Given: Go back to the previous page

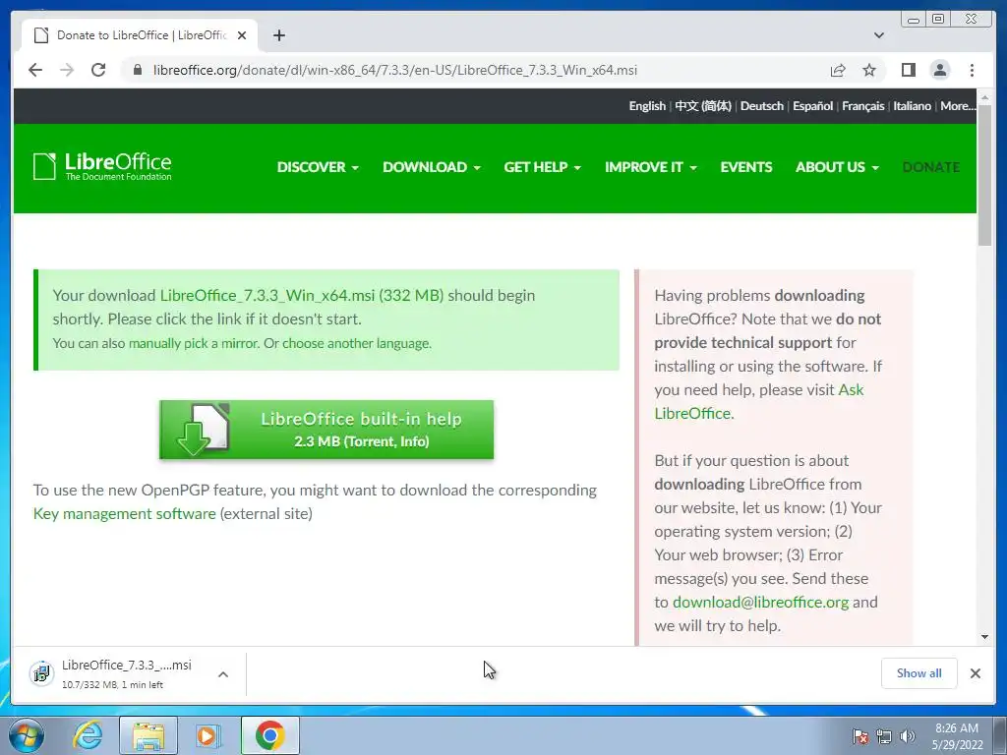Looking at the screenshot, I should point(35,70).
